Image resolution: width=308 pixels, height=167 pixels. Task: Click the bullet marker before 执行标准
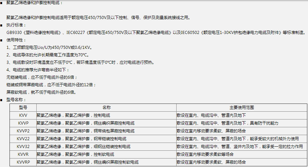[3, 25]
